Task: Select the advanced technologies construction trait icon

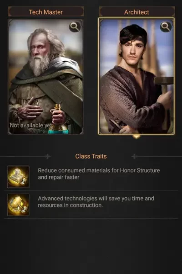Action: 18,205
